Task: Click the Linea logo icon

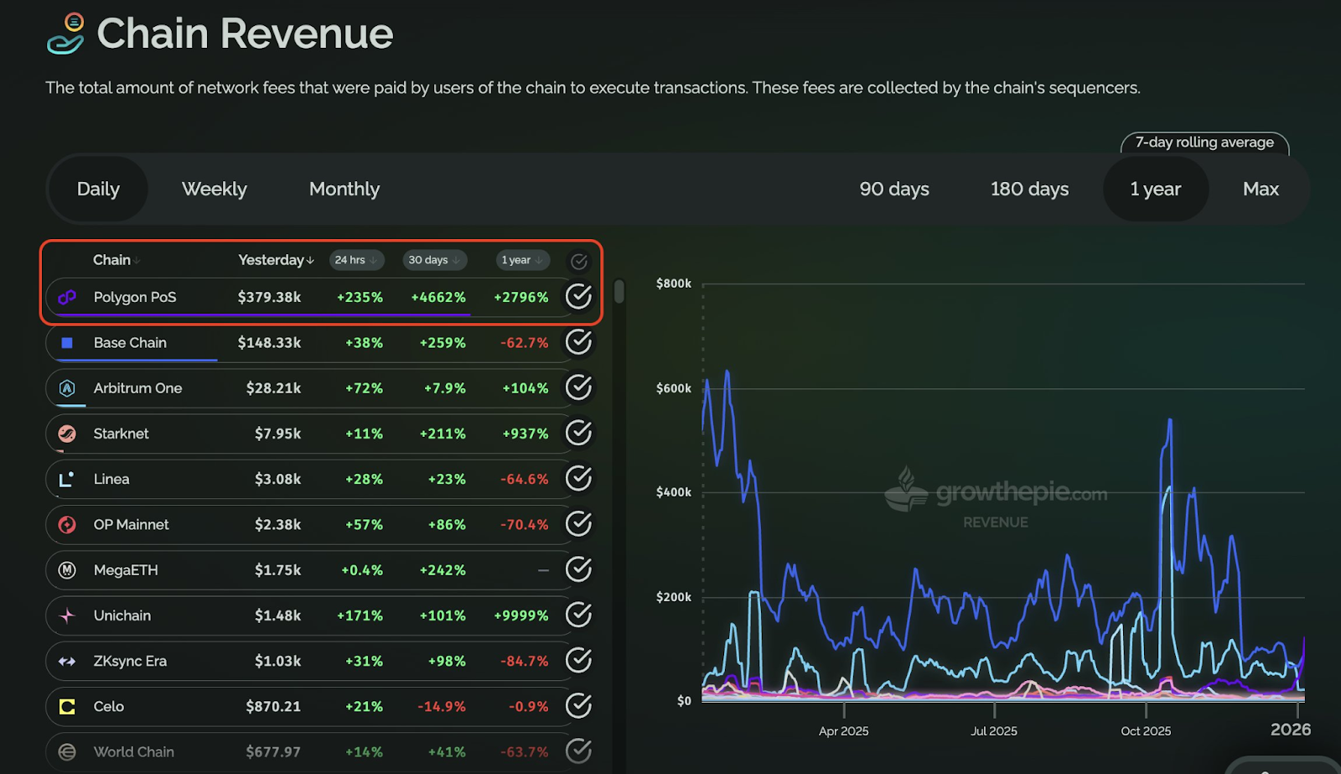Action: point(67,479)
